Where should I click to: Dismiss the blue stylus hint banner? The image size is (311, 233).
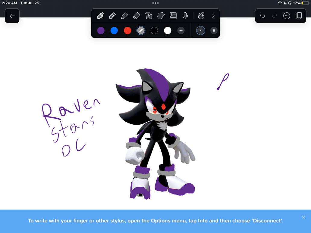pyautogui.click(x=303, y=217)
